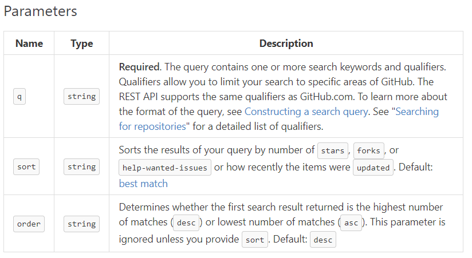472x258 pixels.
Task: Click the inline sort tag in order description
Action: coord(255,240)
